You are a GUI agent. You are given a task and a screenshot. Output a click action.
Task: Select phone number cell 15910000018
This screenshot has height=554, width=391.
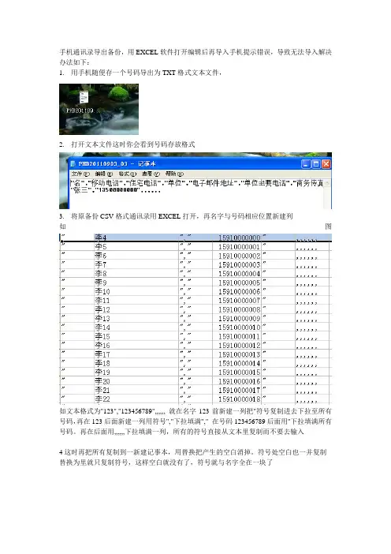(x=236, y=399)
